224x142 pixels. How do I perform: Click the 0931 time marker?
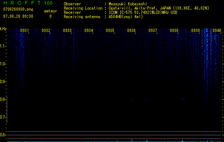[25, 30]
